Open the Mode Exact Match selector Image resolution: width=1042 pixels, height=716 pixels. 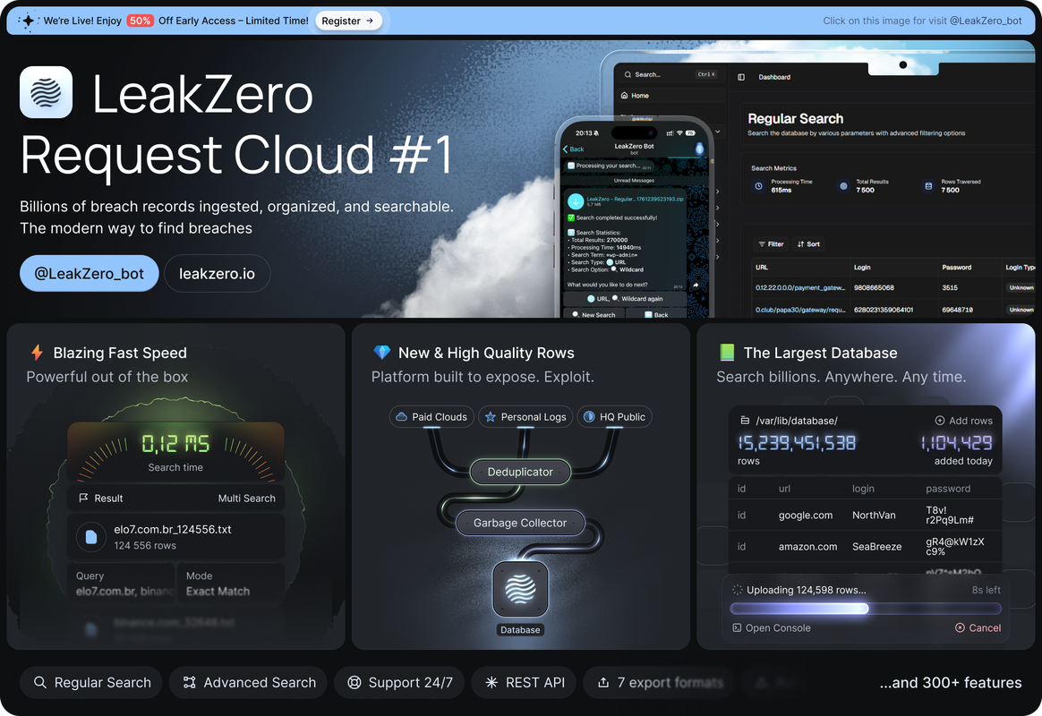click(x=230, y=584)
